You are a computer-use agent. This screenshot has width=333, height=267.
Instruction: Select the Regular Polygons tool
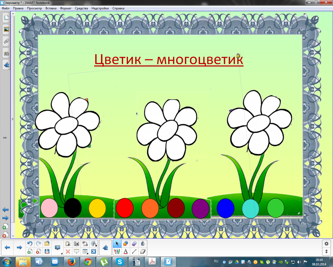pos(134,244)
